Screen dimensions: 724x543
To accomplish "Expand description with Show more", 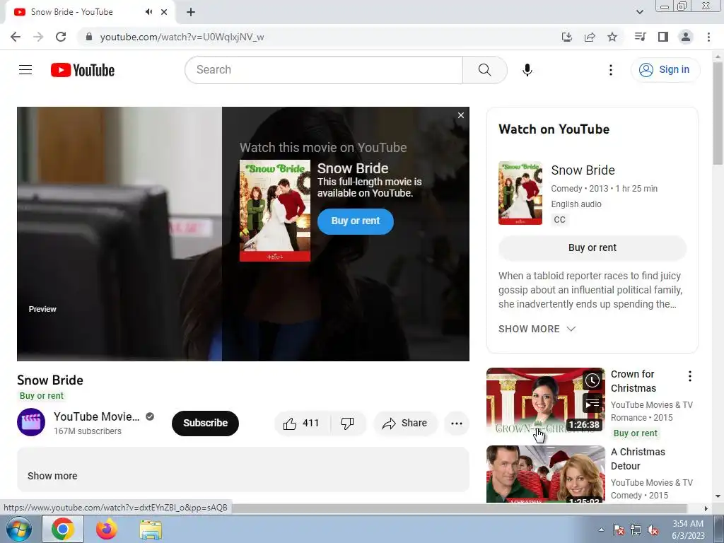I will pos(52,476).
